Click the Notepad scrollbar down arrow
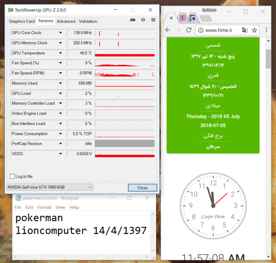Image resolution: width=276 pixels, height=263 pixels. [x=153, y=250]
